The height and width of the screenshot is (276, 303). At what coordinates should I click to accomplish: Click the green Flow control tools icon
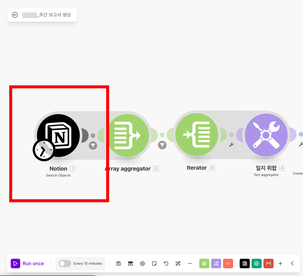[204, 263]
